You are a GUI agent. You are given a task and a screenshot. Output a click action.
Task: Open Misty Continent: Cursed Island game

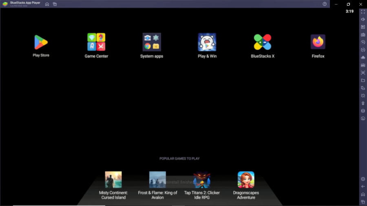coord(113,180)
